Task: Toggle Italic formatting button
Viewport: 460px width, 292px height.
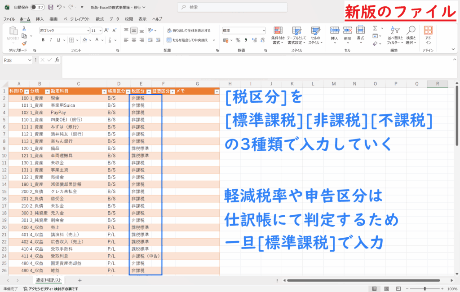Action: [x=51, y=40]
